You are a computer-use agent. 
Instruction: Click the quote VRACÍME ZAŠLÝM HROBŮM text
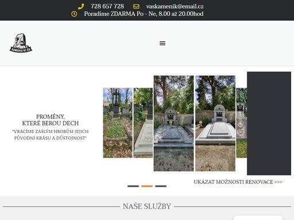tap(51, 135)
